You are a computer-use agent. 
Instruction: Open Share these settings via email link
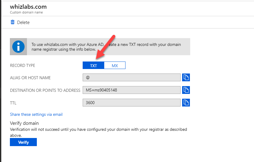click(x=36, y=114)
